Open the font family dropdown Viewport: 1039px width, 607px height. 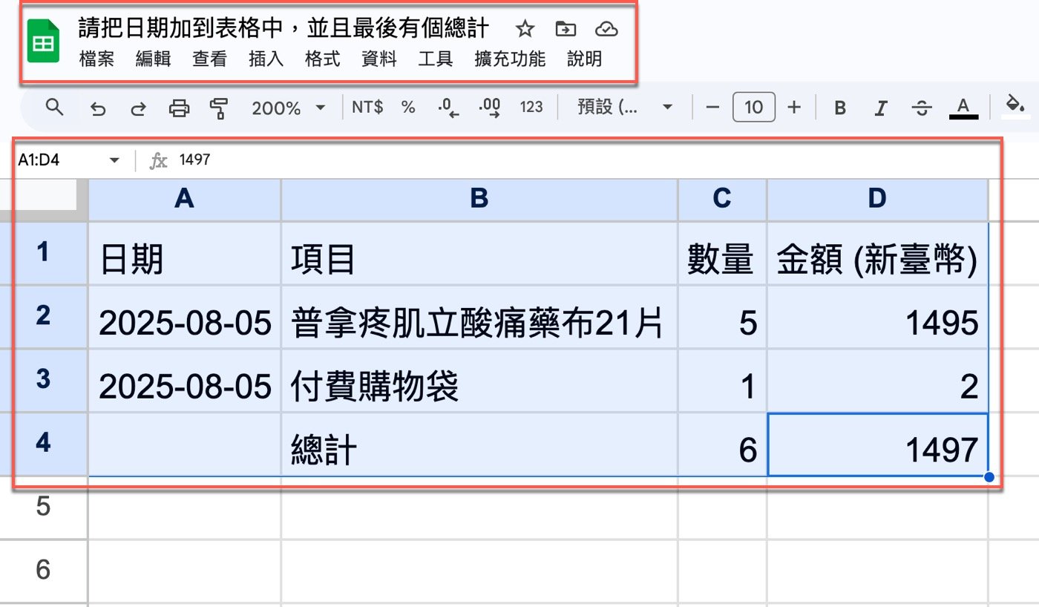(625, 108)
